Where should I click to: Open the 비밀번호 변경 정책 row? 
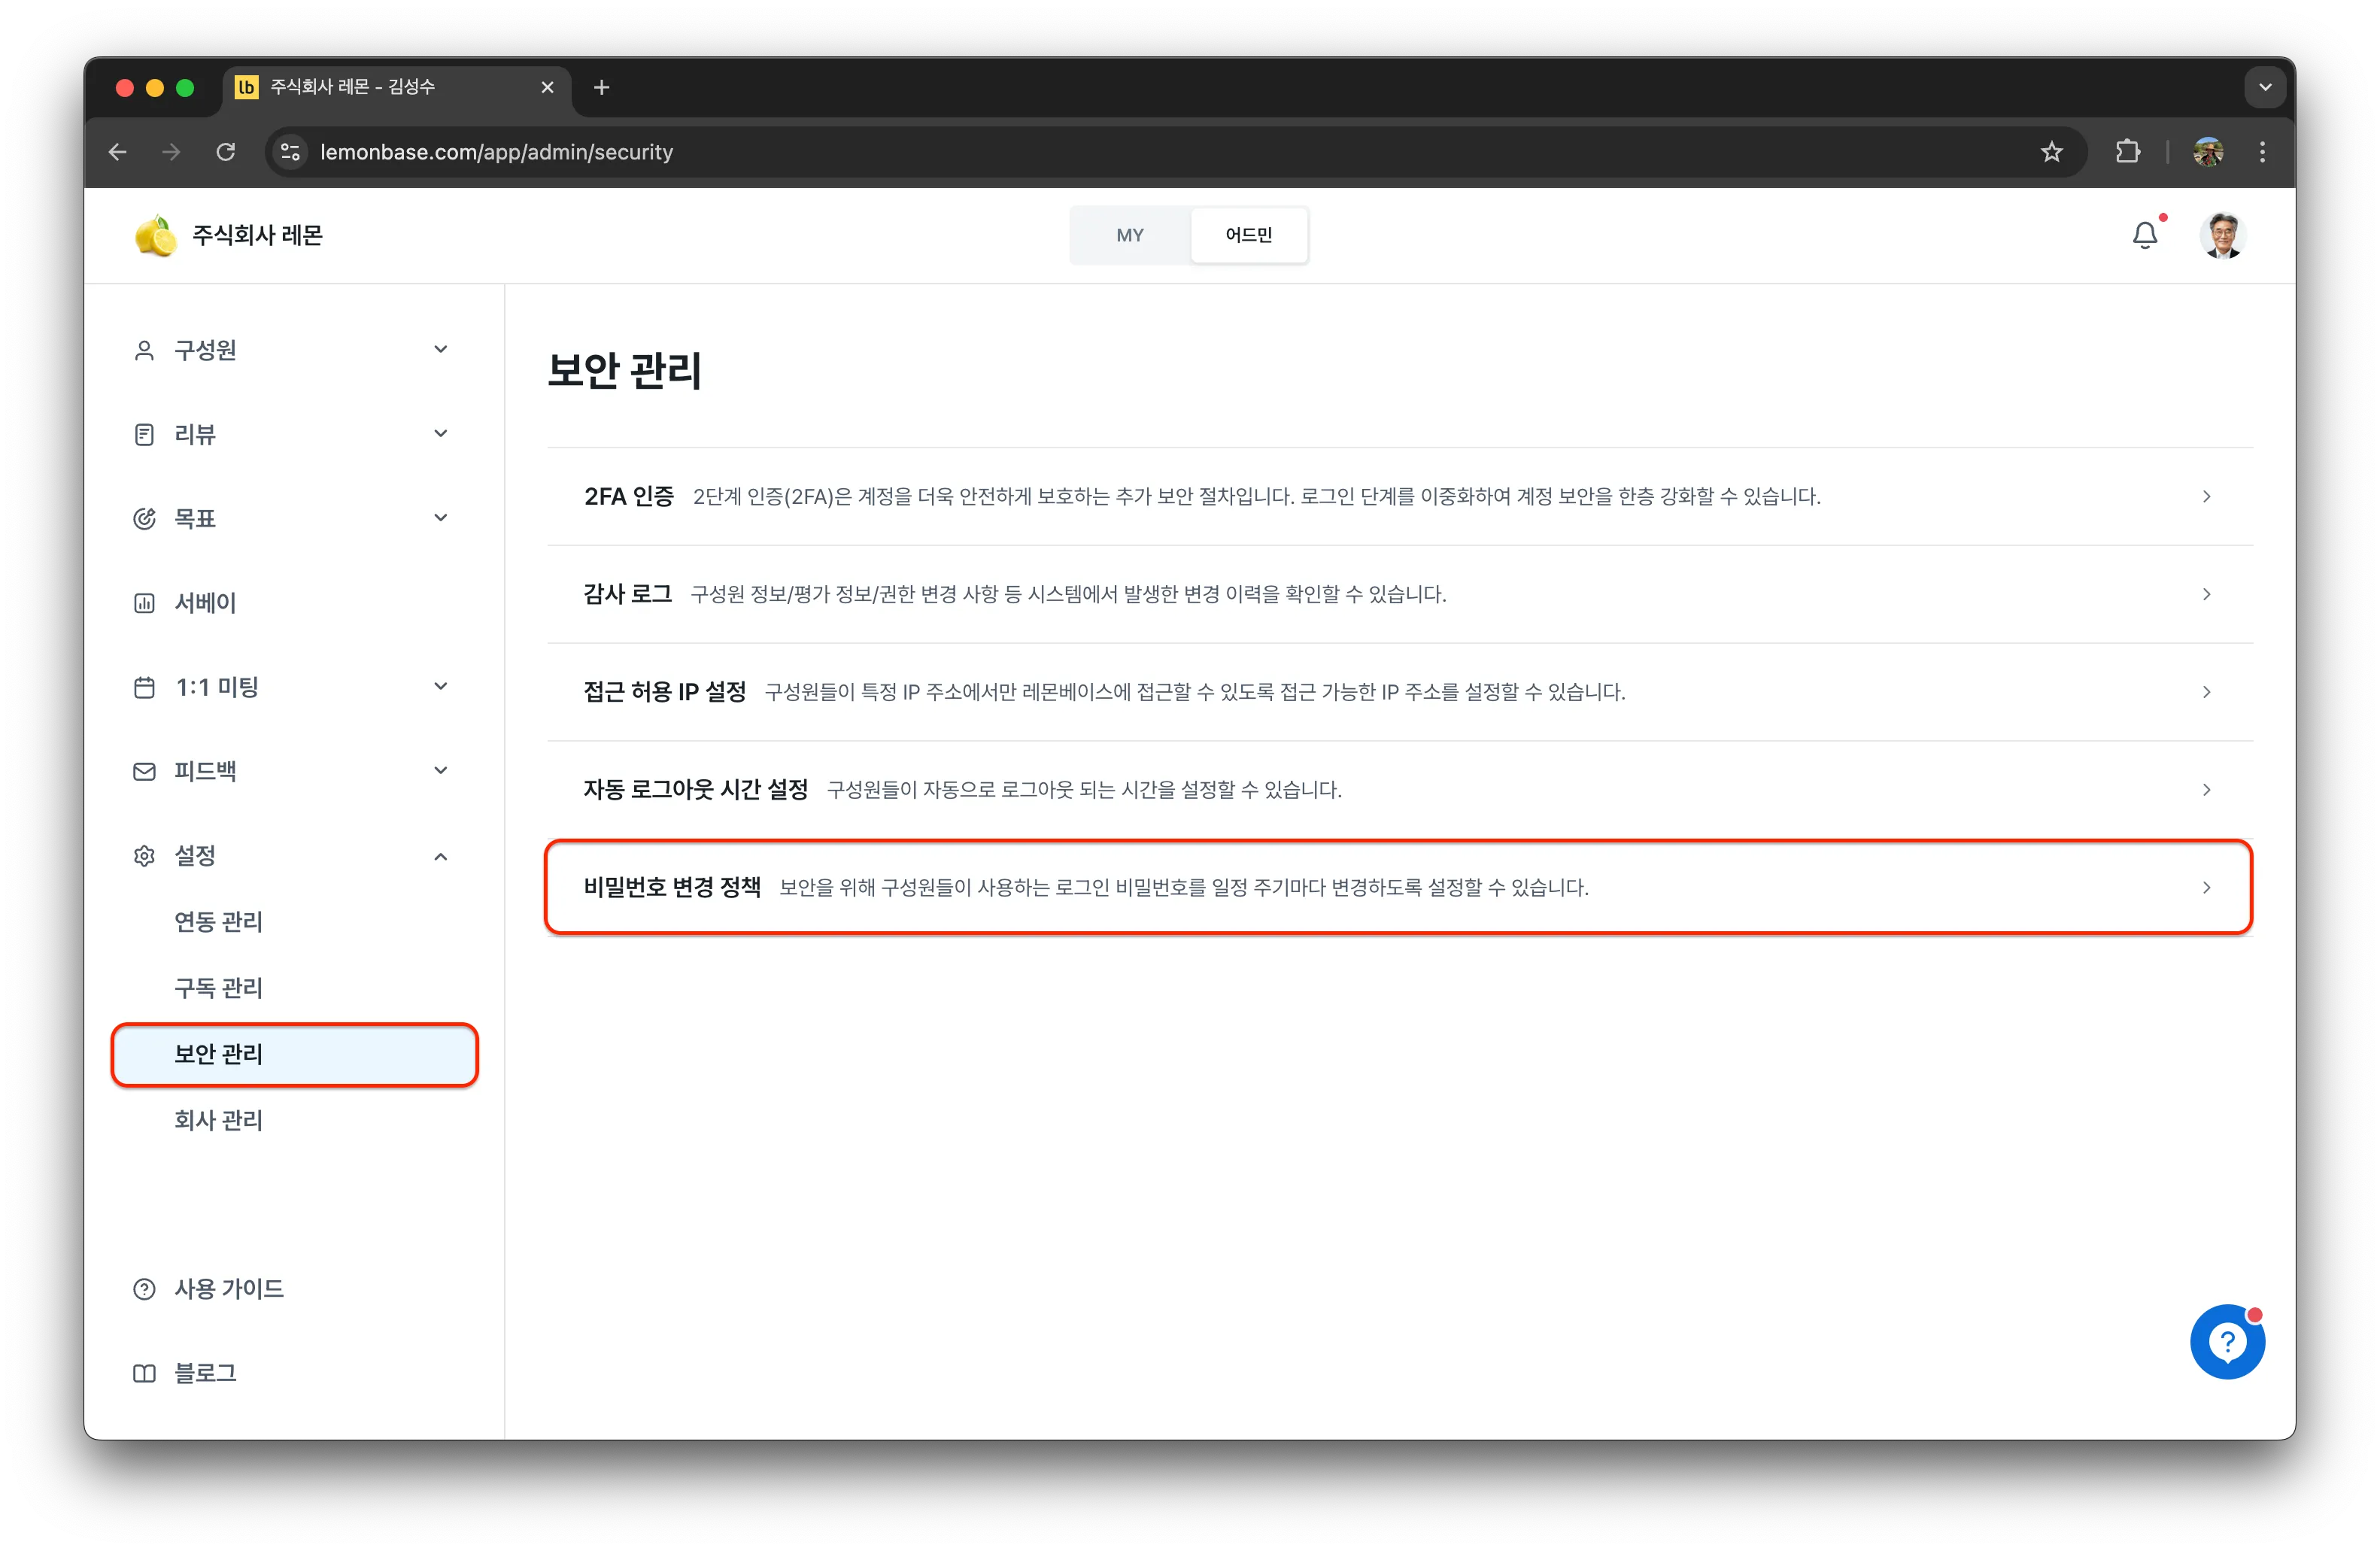click(x=1399, y=888)
